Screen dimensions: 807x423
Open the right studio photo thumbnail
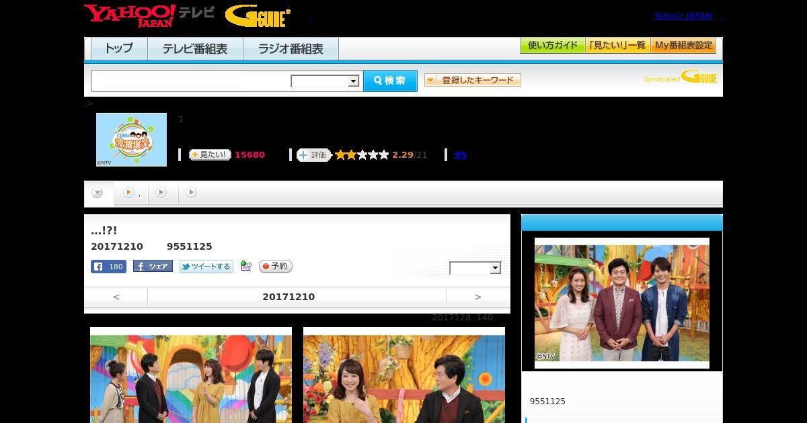tap(404, 375)
